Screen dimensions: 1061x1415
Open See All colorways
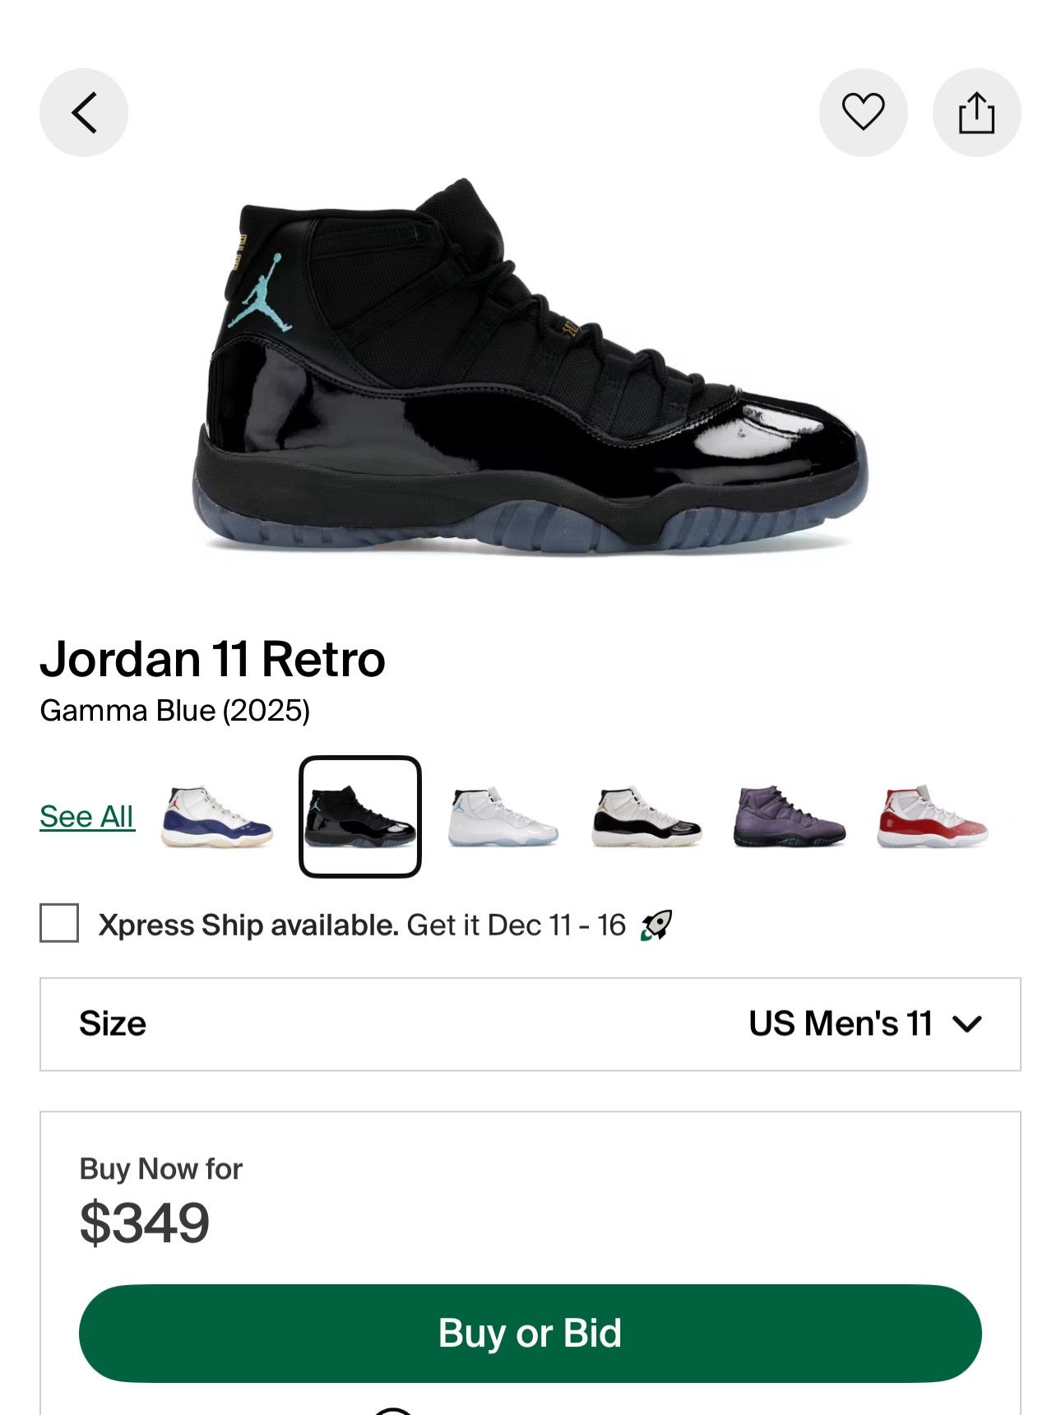tap(86, 816)
